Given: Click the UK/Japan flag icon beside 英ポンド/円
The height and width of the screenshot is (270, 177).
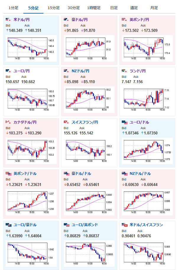Looking at the screenshot, I should click(124, 19).
